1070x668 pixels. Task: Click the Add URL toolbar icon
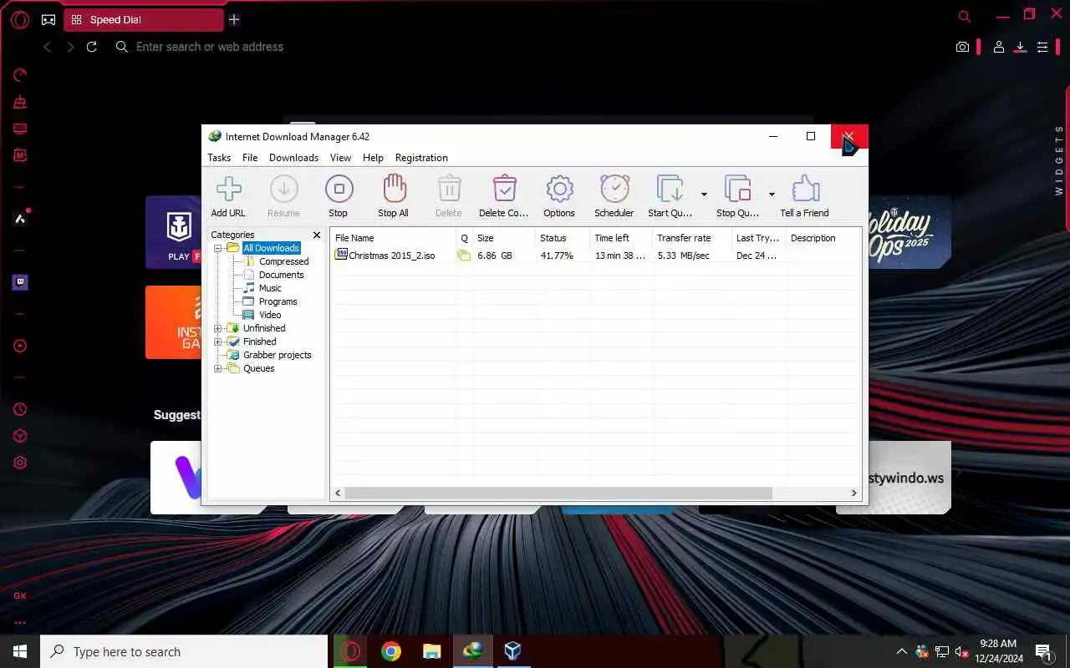228,190
